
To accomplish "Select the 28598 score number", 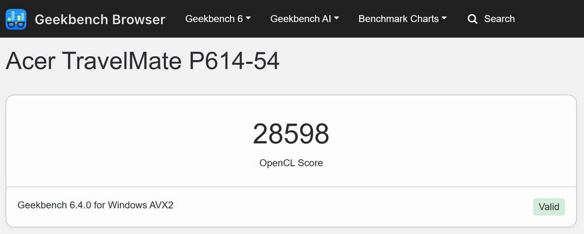I will coord(291,134).
